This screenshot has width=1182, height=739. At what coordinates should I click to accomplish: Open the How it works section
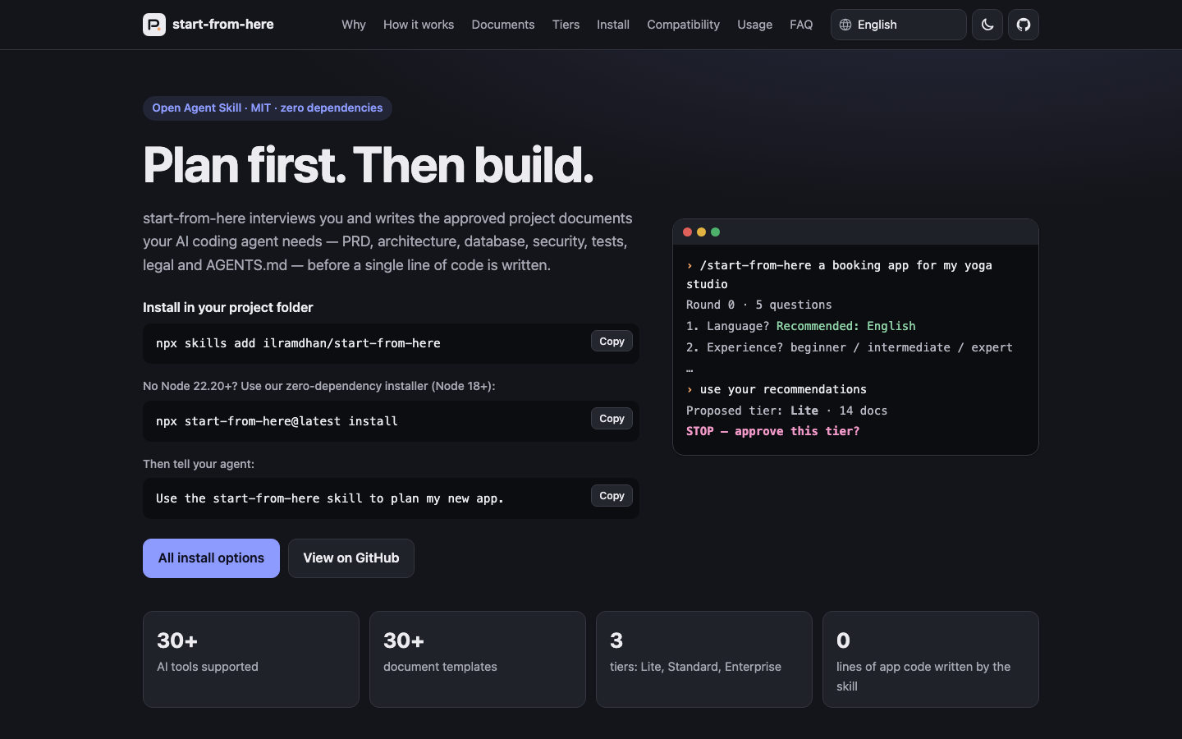(x=419, y=25)
